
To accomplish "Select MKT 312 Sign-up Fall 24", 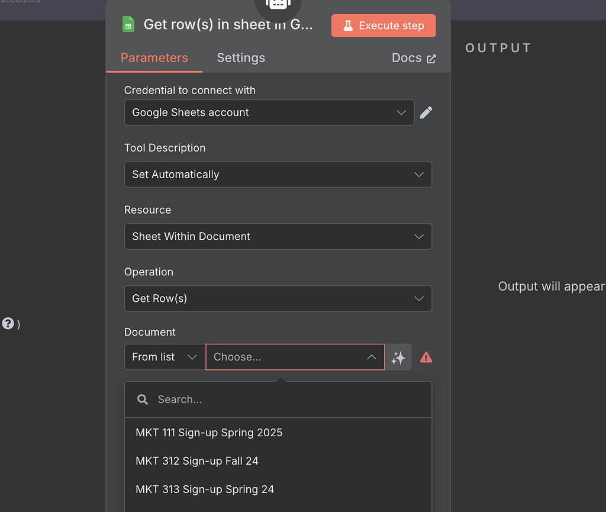I will click(197, 461).
